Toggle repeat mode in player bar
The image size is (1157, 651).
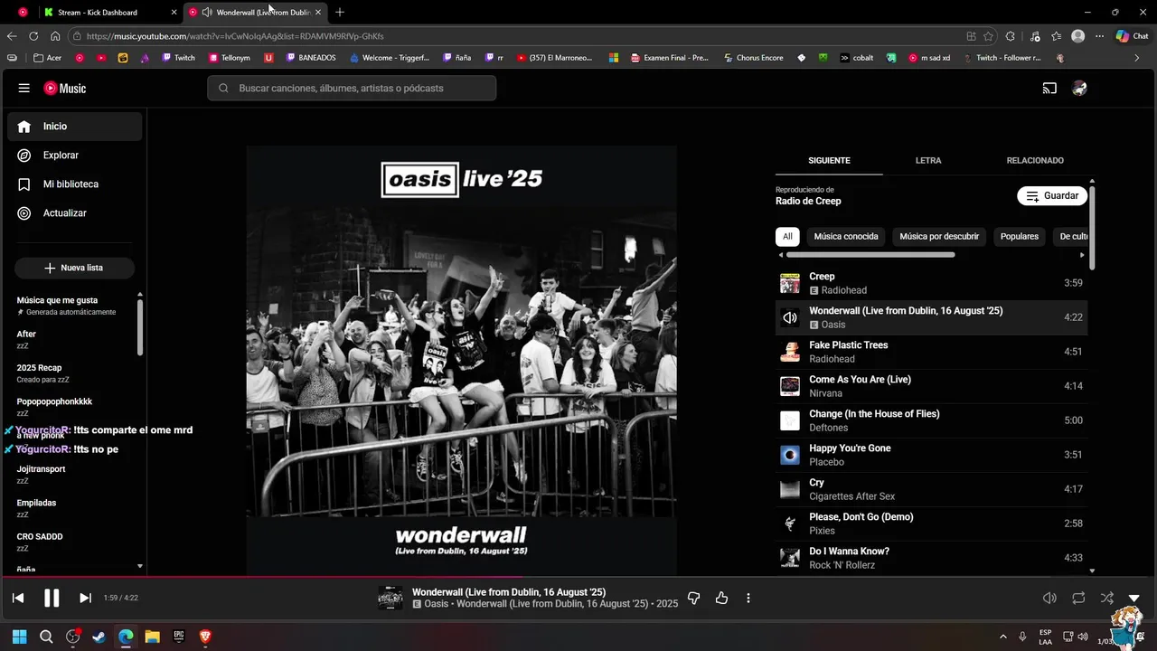[1078, 598]
